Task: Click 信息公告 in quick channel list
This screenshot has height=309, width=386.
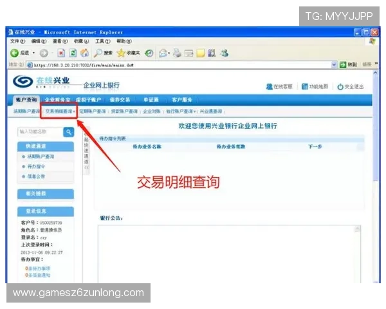Action: (36, 176)
